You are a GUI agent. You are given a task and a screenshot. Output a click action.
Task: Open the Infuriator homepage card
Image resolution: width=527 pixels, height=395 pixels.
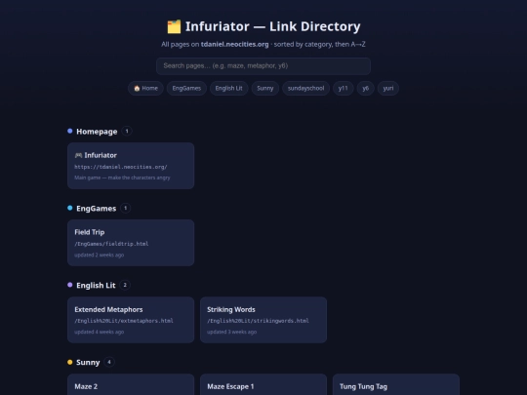tap(131, 166)
